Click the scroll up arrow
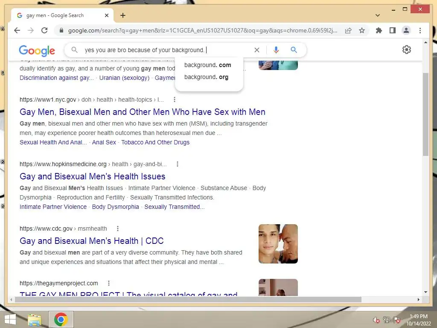 click(x=425, y=42)
